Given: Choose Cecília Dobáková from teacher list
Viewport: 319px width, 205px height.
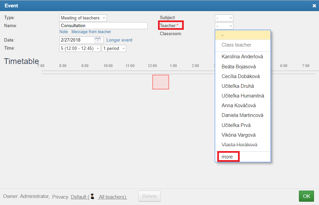Looking at the screenshot, I should point(243,76).
